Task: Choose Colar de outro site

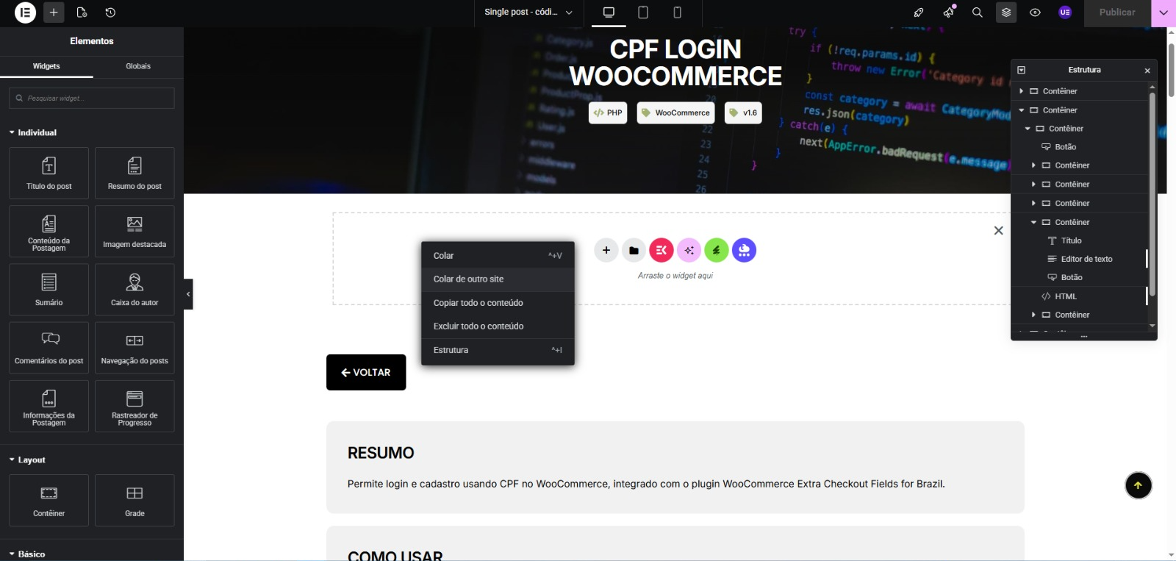Action: pos(498,279)
